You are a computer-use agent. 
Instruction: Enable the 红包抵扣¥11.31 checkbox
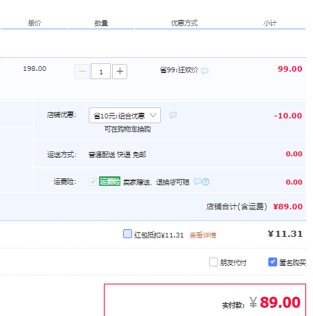(127, 234)
